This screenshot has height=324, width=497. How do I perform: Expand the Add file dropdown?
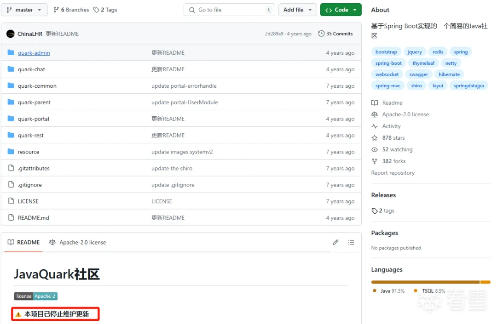pyautogui.click(x=297, y=10)
